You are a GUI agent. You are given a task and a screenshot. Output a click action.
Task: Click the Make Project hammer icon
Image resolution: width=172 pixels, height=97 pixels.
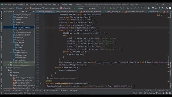pyautogui.click(x=74, y=8)
